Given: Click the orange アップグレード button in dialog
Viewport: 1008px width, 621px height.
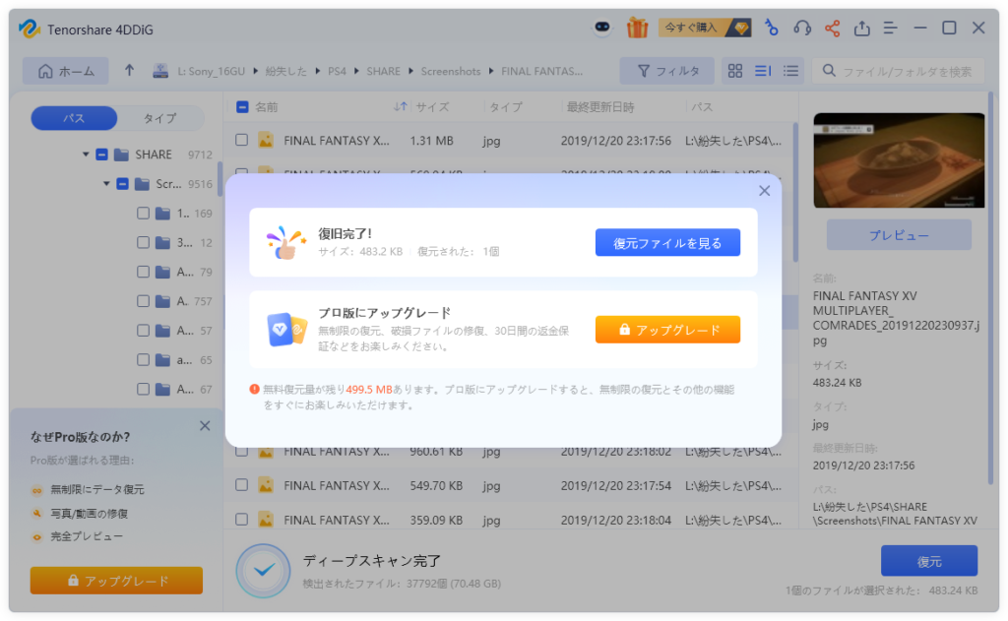Looking at the screenshot, I should click(667, 330).
